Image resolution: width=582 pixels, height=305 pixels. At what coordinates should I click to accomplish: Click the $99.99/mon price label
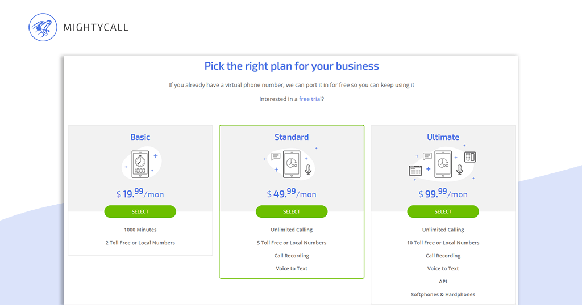pyautogui.click(x=443, y=193)
